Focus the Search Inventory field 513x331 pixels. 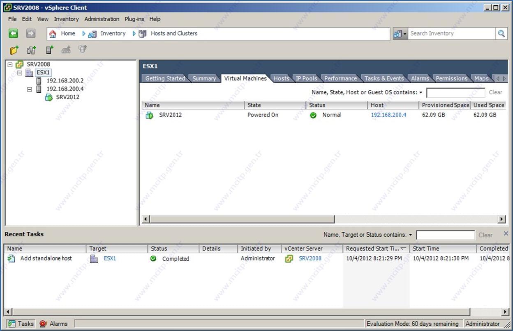(452, 34)
